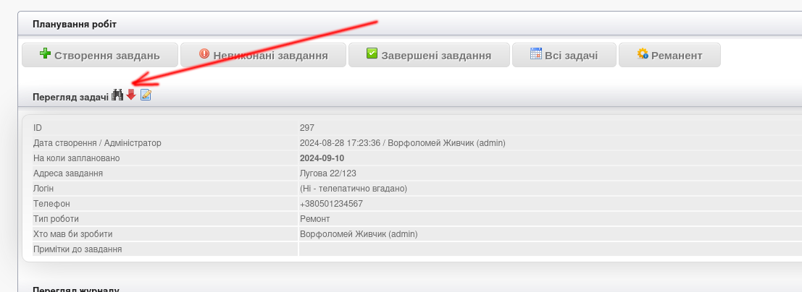Click the green plus icon for Створення завдань
This screenshot has width=802, height=292.
[x=45, y=54]
